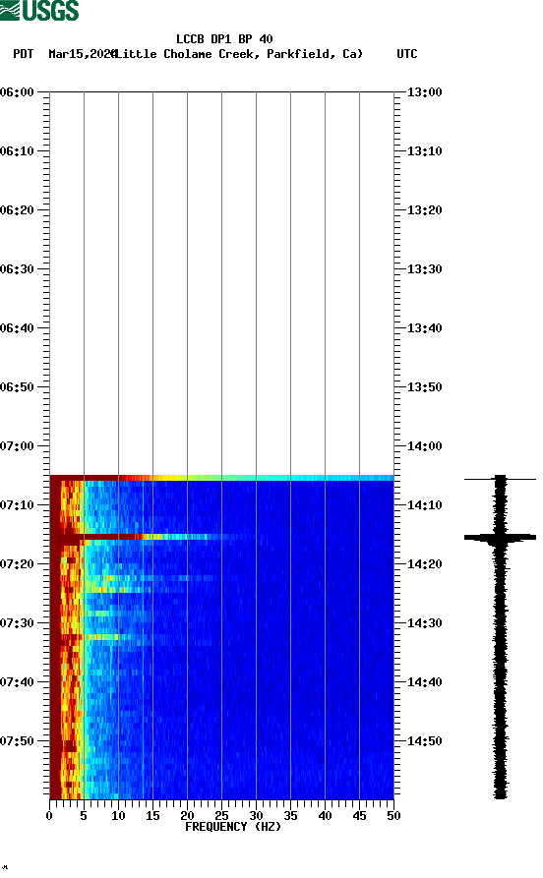543x878 pixels.
Task: Click the '30' frequency axis label
Action: 256,816
